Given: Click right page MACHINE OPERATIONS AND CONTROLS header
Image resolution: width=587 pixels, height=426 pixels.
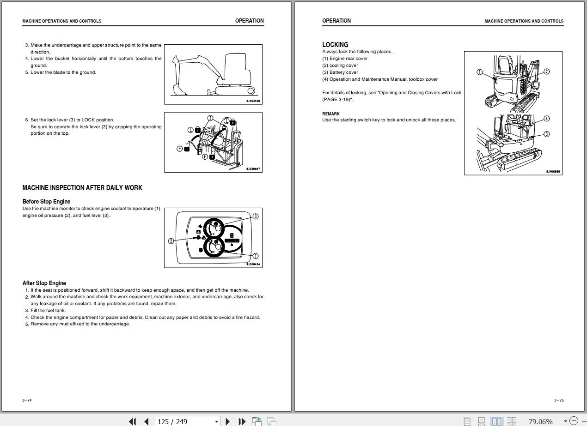Looking at the screenshot, I should pos(524,21).
